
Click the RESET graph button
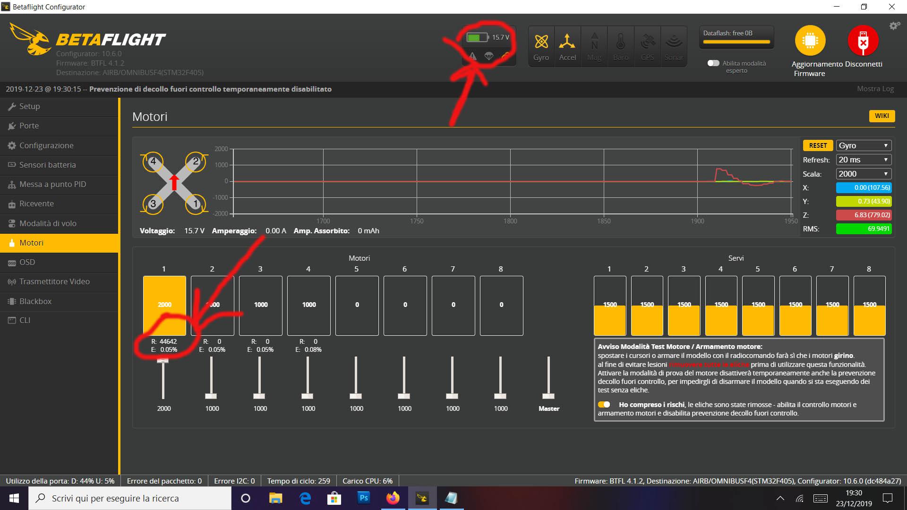818,145
